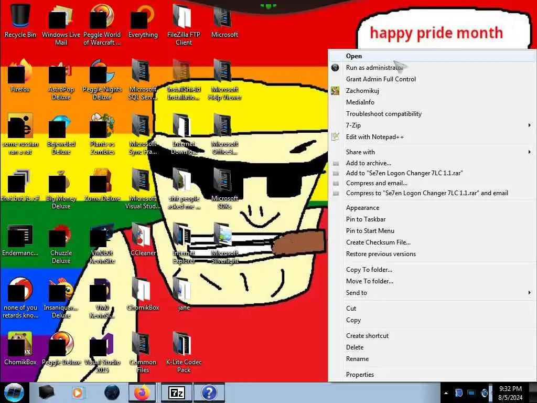This screenshot has height=403, width=537.
Task: Click the help question-mark taskbar icon
Action: coord(209,393)
